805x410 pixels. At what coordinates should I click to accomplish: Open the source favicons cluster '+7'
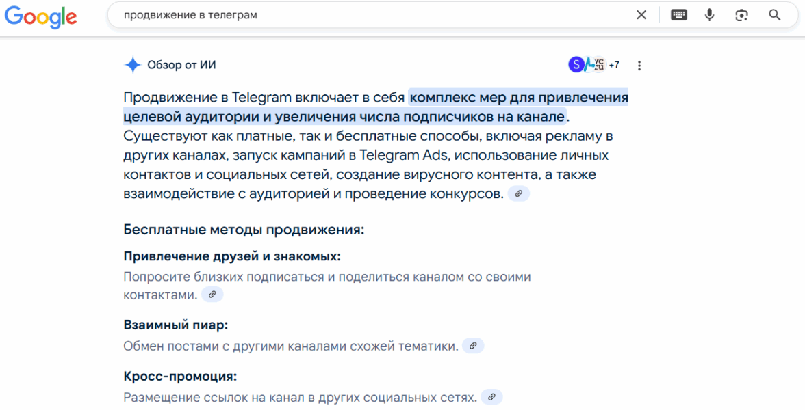point(594,65)
